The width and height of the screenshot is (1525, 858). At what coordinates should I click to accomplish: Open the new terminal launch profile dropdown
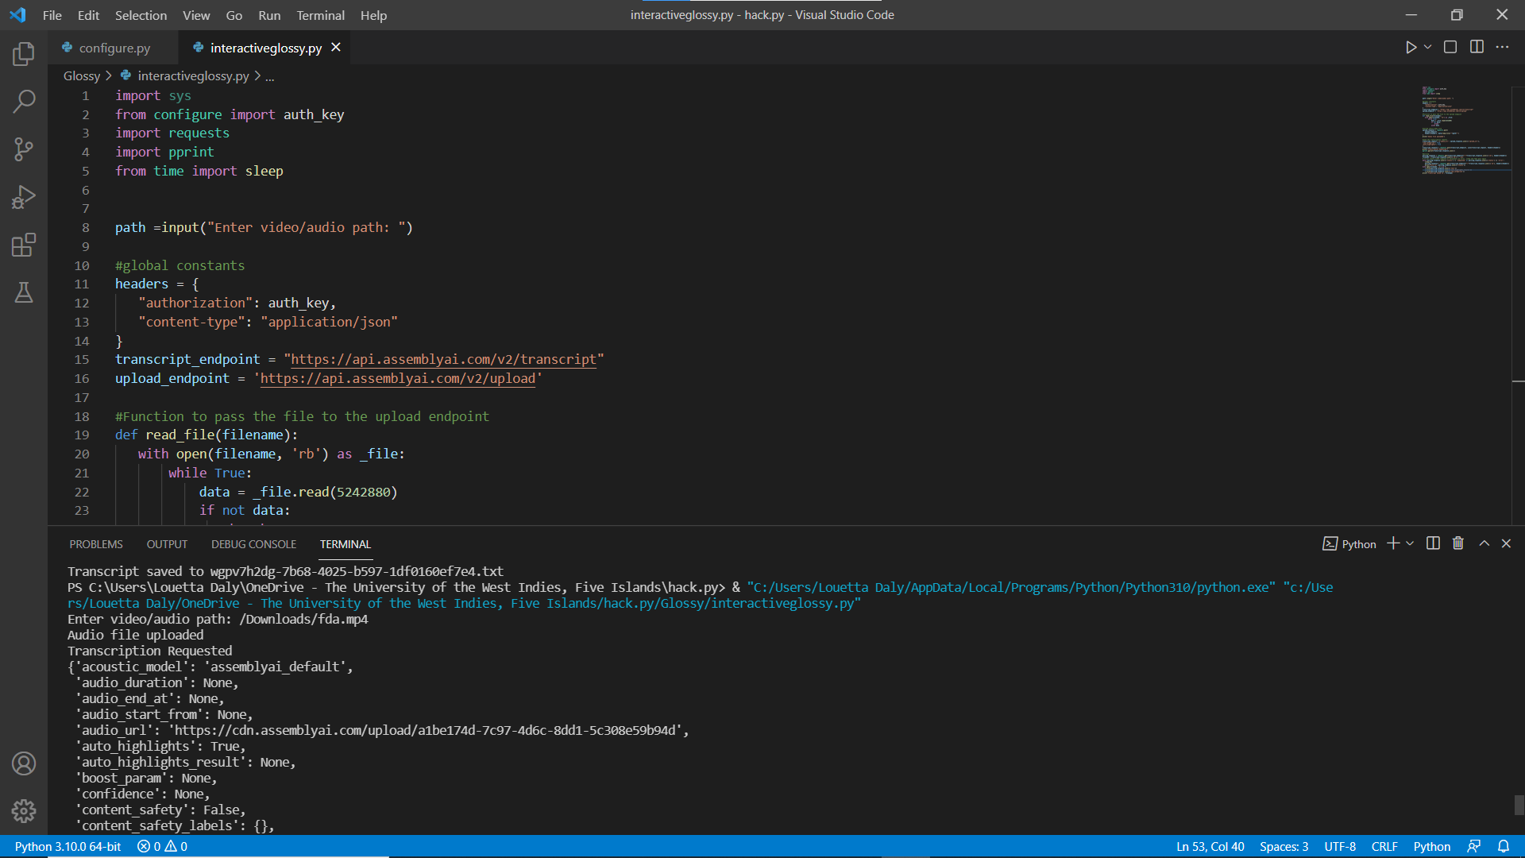tap(1410, 543)
